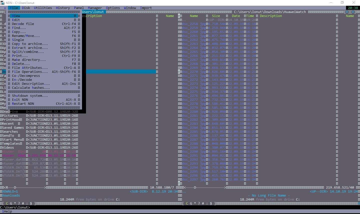Viewport: 360px width, 214px height.
Task: Click the Templates junction row
Action: point(39,143)
